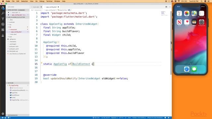The width and height of the screenshot is (212, 119).
Task: Open README.md in the file explorer
Action: [14, 51]
